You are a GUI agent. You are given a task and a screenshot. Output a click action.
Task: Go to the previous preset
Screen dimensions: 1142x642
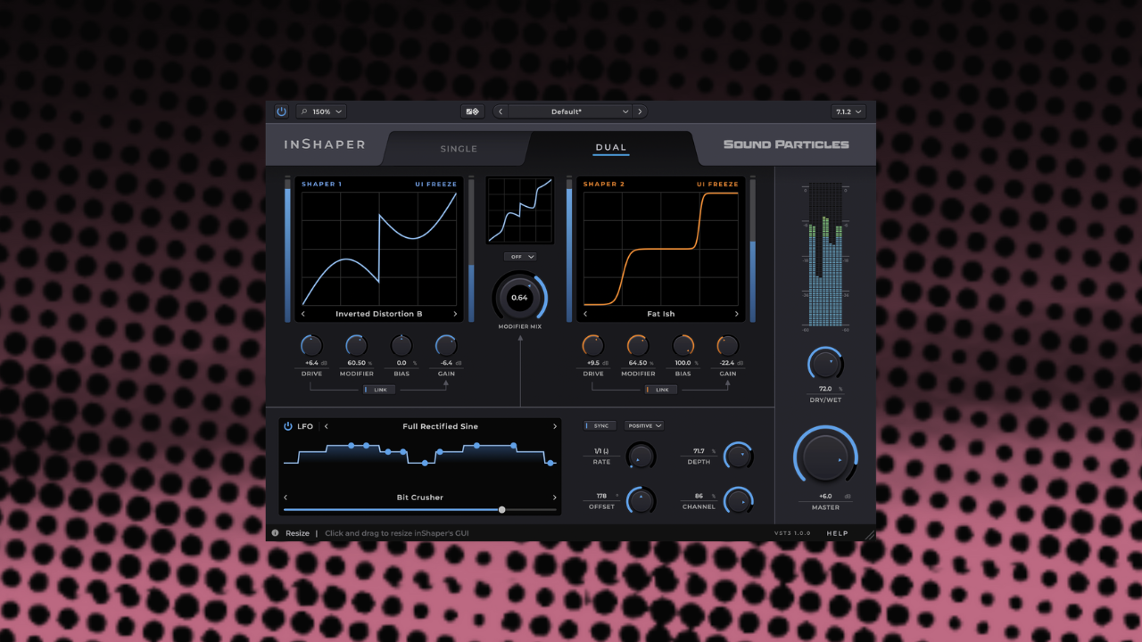tap(501, 111)
